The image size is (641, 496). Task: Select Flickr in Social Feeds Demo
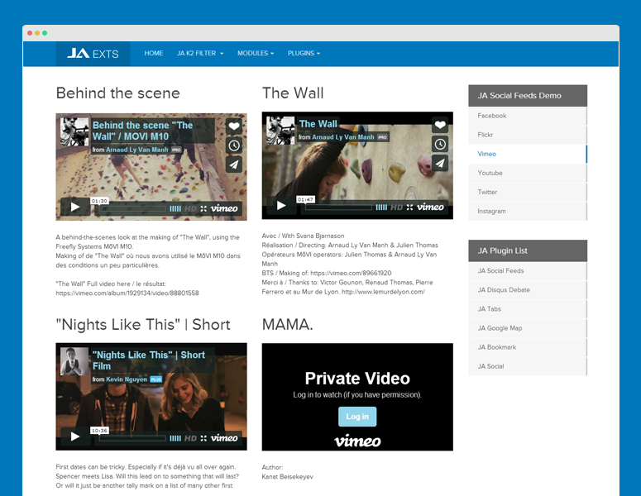528,135
